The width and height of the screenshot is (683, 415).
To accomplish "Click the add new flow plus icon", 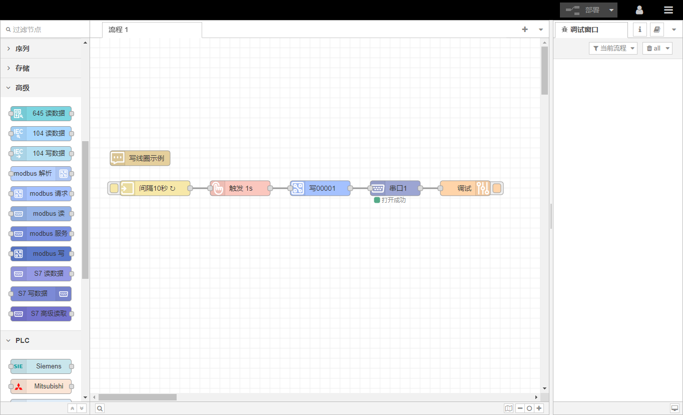I will click(x=525, y=30).
